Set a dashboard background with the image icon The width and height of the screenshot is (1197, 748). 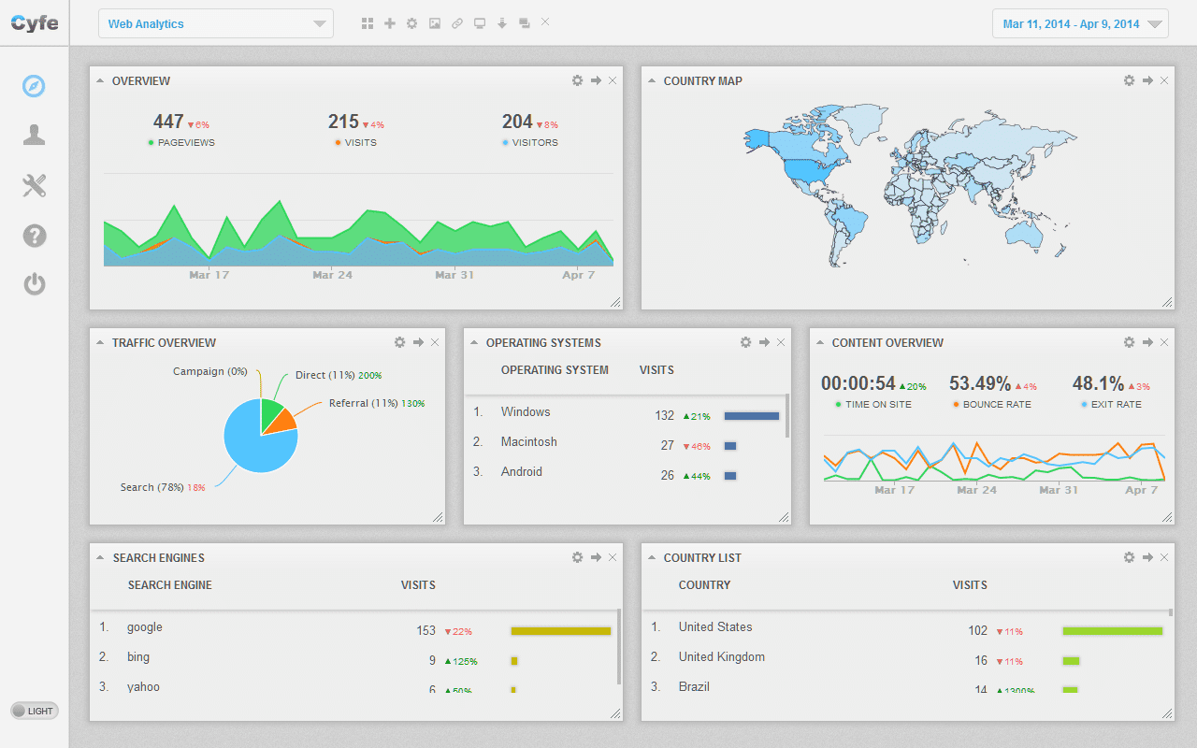(x=434, y=22)
